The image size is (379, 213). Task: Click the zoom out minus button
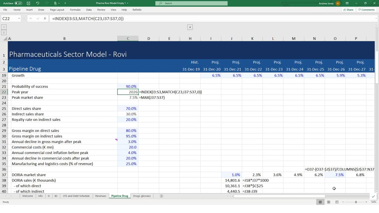click(x=343, y=202)
